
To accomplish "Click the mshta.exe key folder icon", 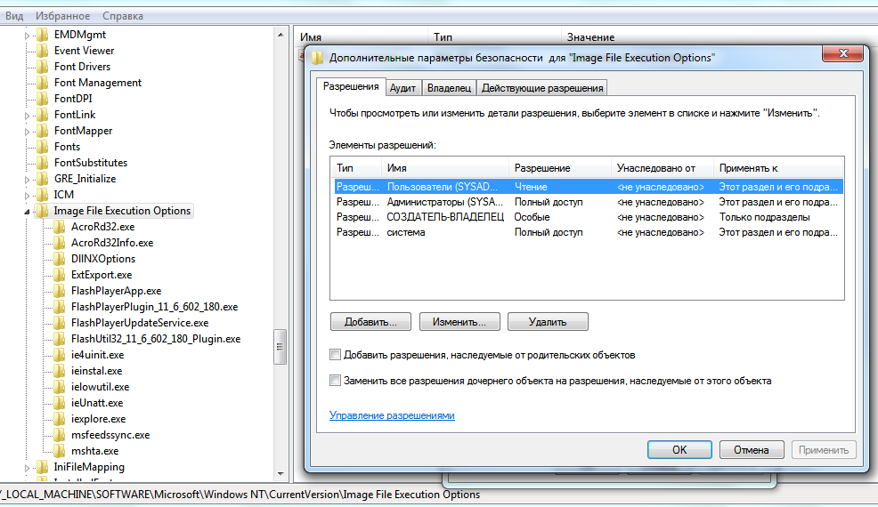I will (x=60, y=451).
